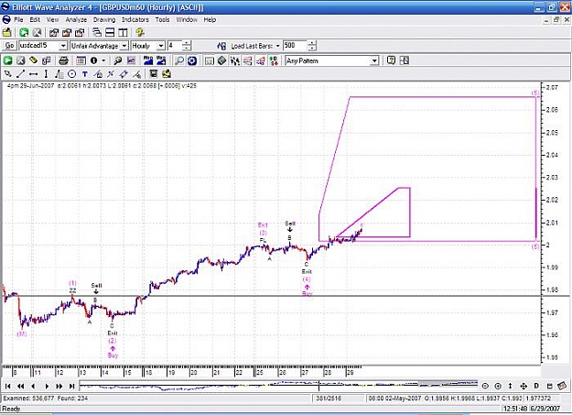Viewport: 572px width, 415px height.
Task: Open the yellow question mark help icon
Action: click(x=140, y=32)
